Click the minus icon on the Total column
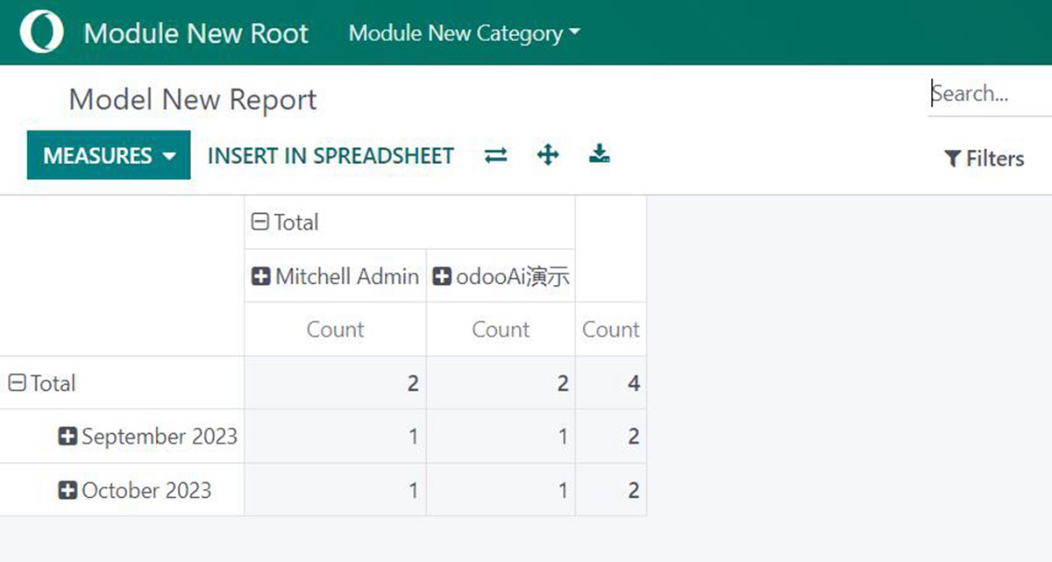The height and width of the screenshot is (562, 1052). click(x=259, y=223)
